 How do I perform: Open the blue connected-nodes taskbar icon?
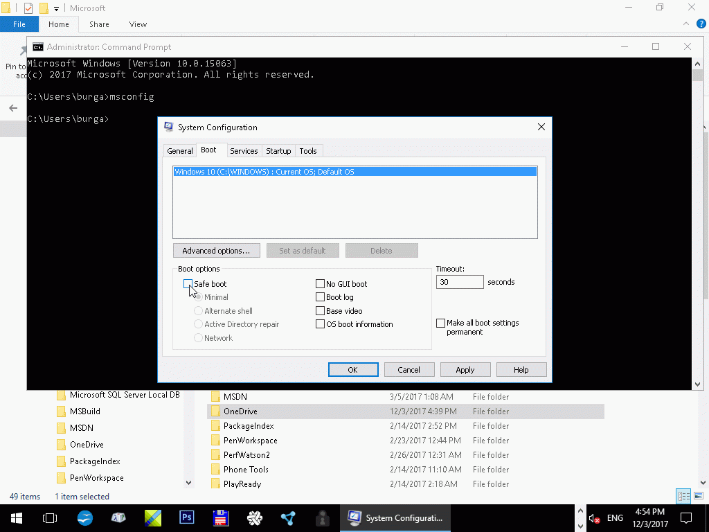coord(288,518)
